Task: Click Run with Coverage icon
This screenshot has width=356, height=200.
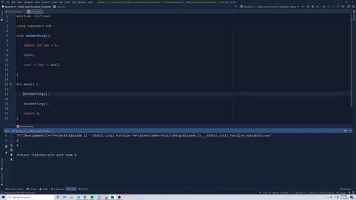Action: pos(313,7)
